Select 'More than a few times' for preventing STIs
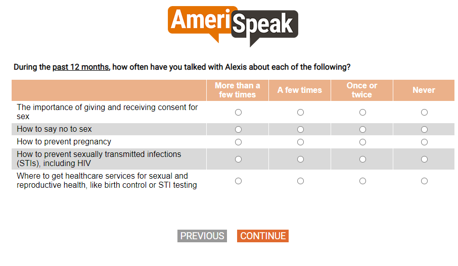The image size is (458, 266). (238, 159)
